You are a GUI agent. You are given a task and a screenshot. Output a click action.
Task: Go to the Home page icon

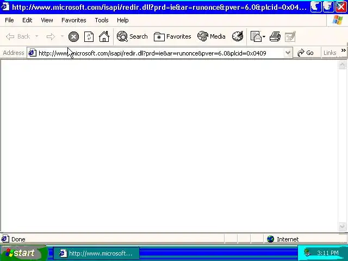pos(104,36)
